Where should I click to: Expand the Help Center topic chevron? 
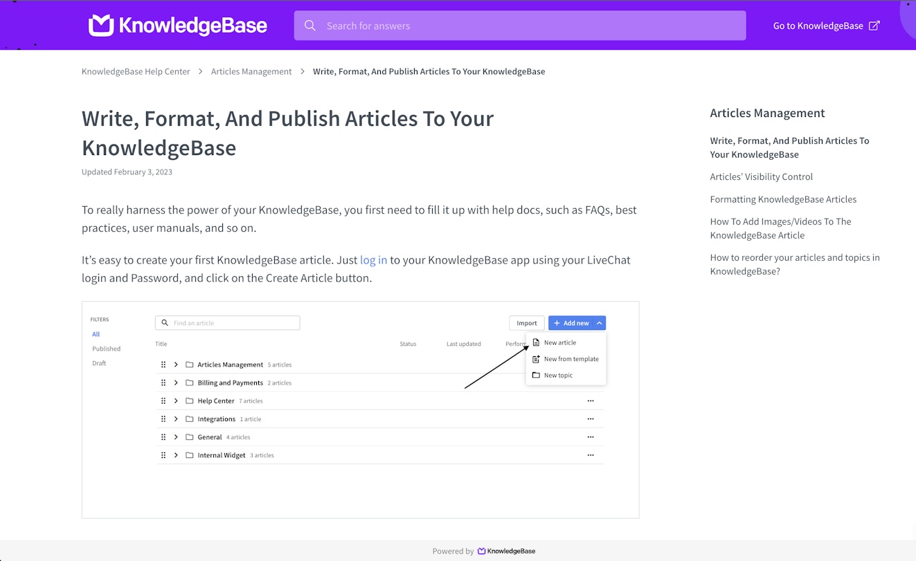tap(176, 401)
